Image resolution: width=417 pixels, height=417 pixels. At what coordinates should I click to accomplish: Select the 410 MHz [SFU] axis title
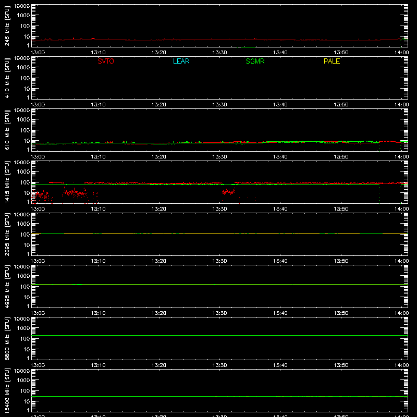(7, 78)
